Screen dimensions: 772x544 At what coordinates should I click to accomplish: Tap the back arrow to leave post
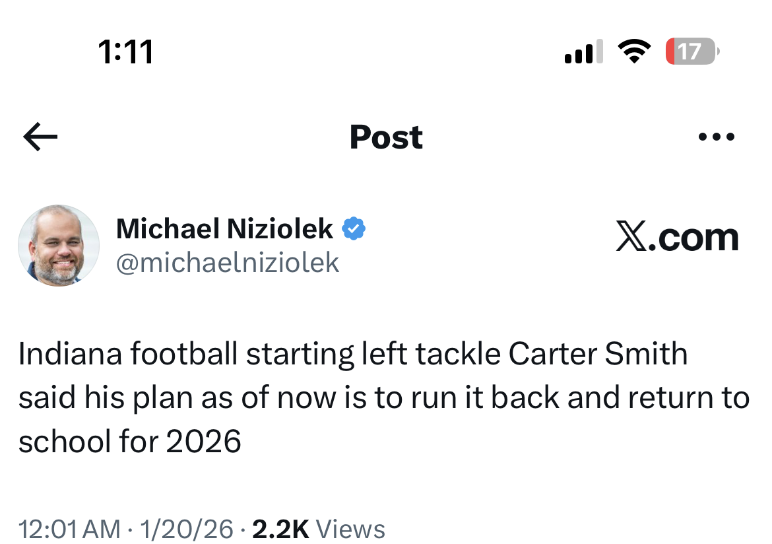pos(40,137)
